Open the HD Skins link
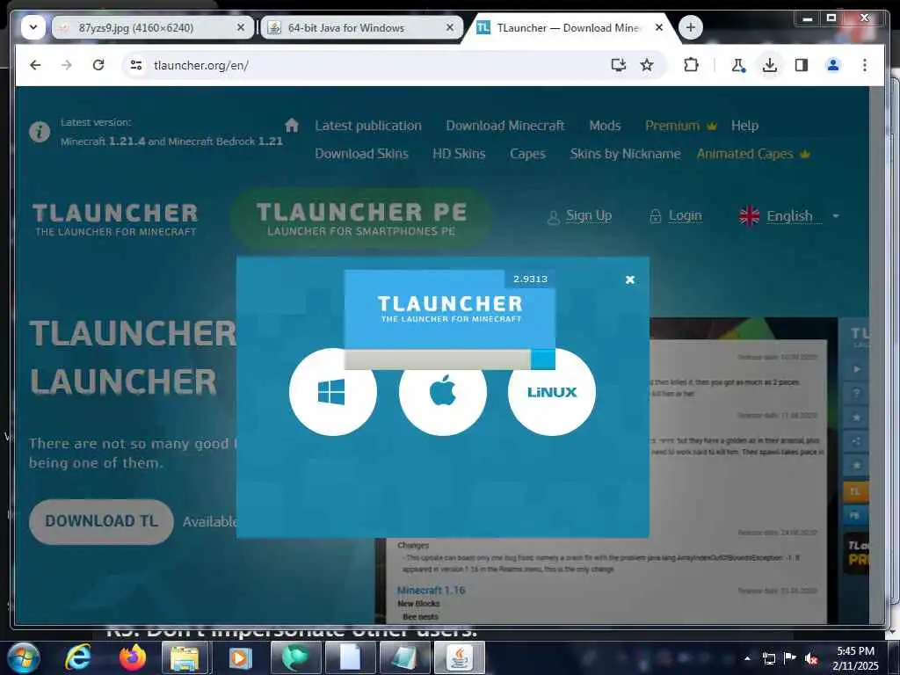900x675 pixels. pos(459,154)
